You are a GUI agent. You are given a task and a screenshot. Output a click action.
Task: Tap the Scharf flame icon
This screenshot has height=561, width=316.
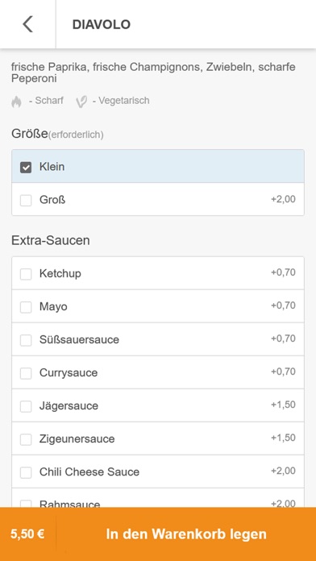(x=16, y=102)
